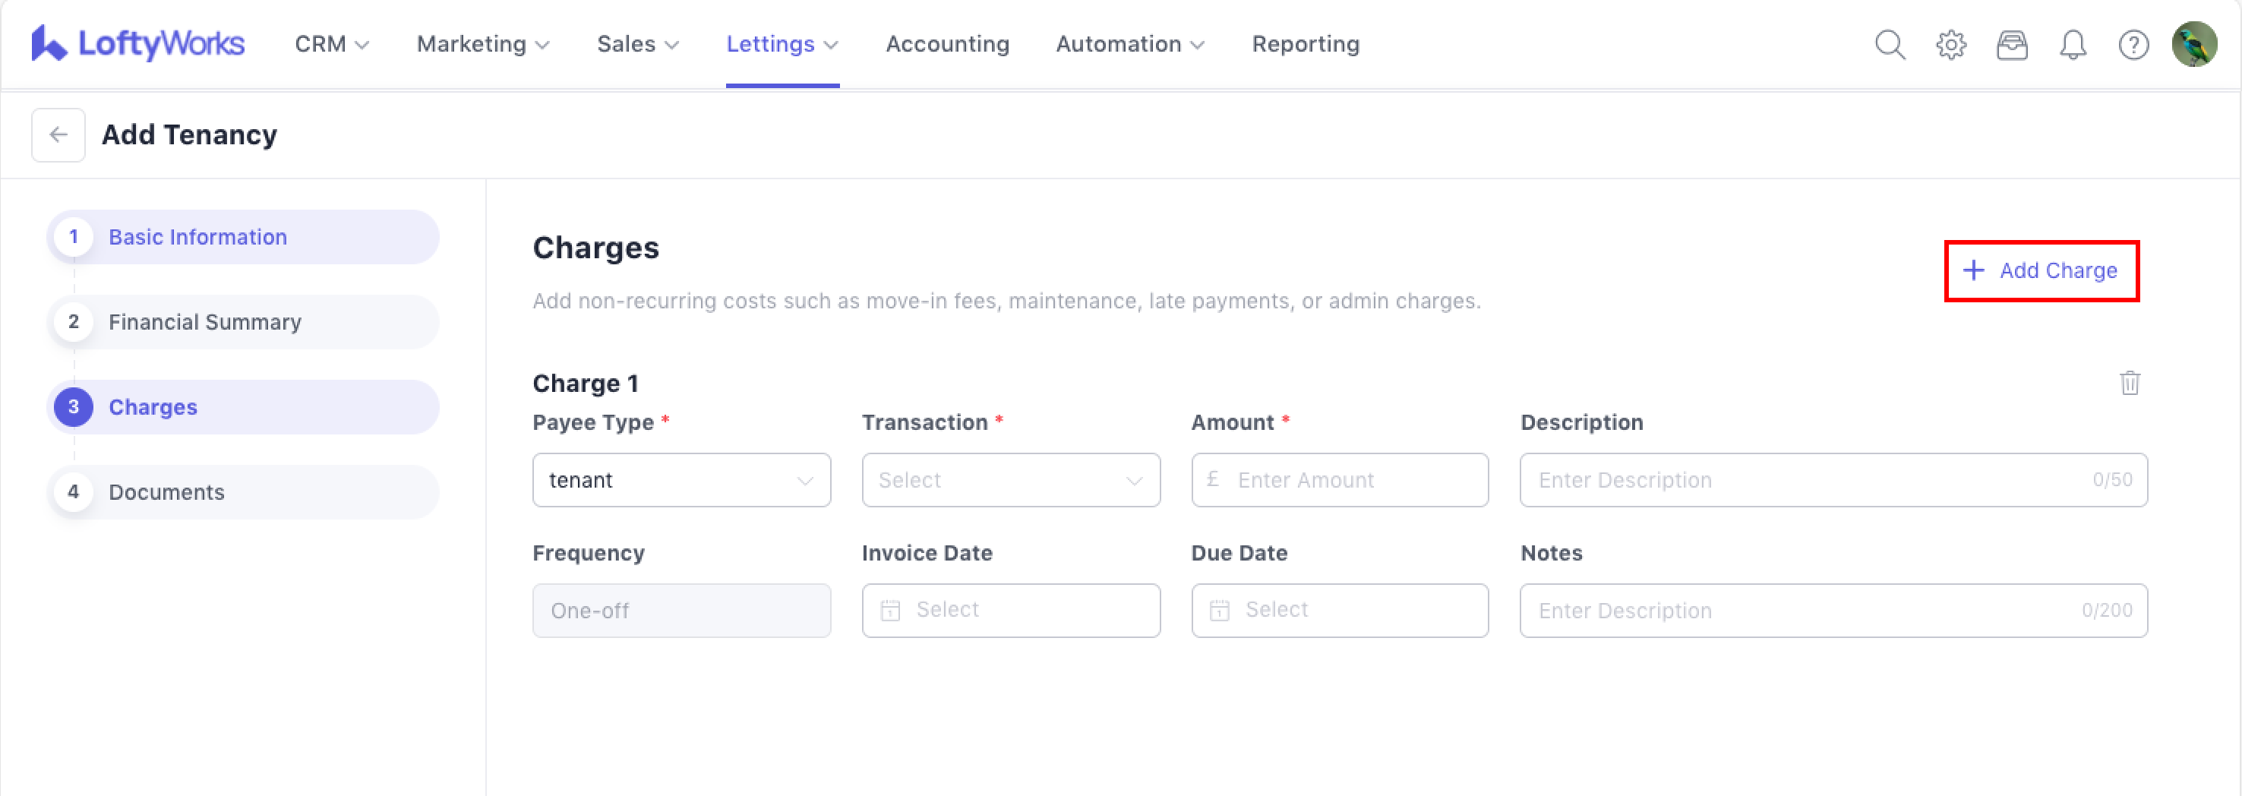Click the LoftyWorks logo

tap(138, 43)
